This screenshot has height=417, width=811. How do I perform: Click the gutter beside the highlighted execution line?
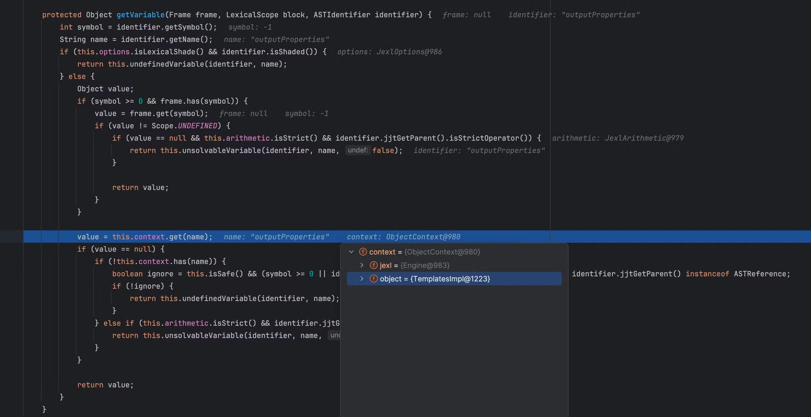[11, 237]
